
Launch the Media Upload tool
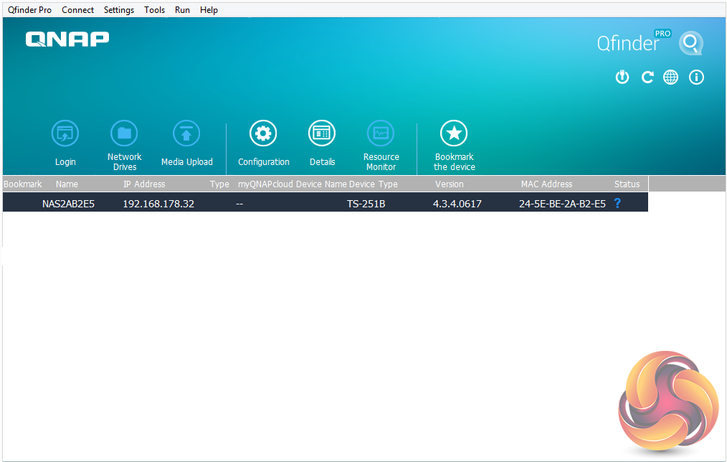tap(186, 133)
